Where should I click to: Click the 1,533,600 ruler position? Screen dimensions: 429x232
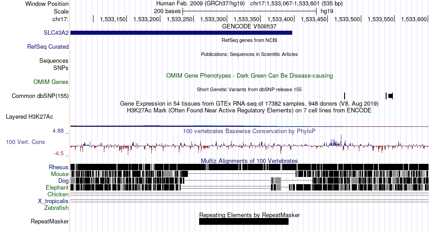tap(414, 19)
